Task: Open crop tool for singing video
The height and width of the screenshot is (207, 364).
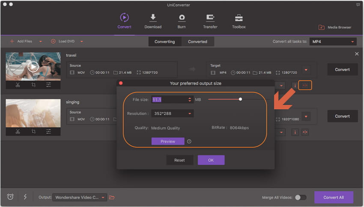Action: [x=33, y=131]
